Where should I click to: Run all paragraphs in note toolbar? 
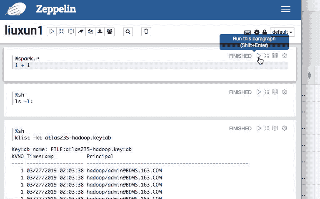pos(52,31)
